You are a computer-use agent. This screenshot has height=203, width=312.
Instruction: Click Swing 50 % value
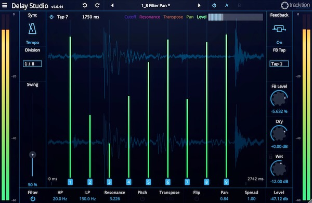tap(32, 185)
